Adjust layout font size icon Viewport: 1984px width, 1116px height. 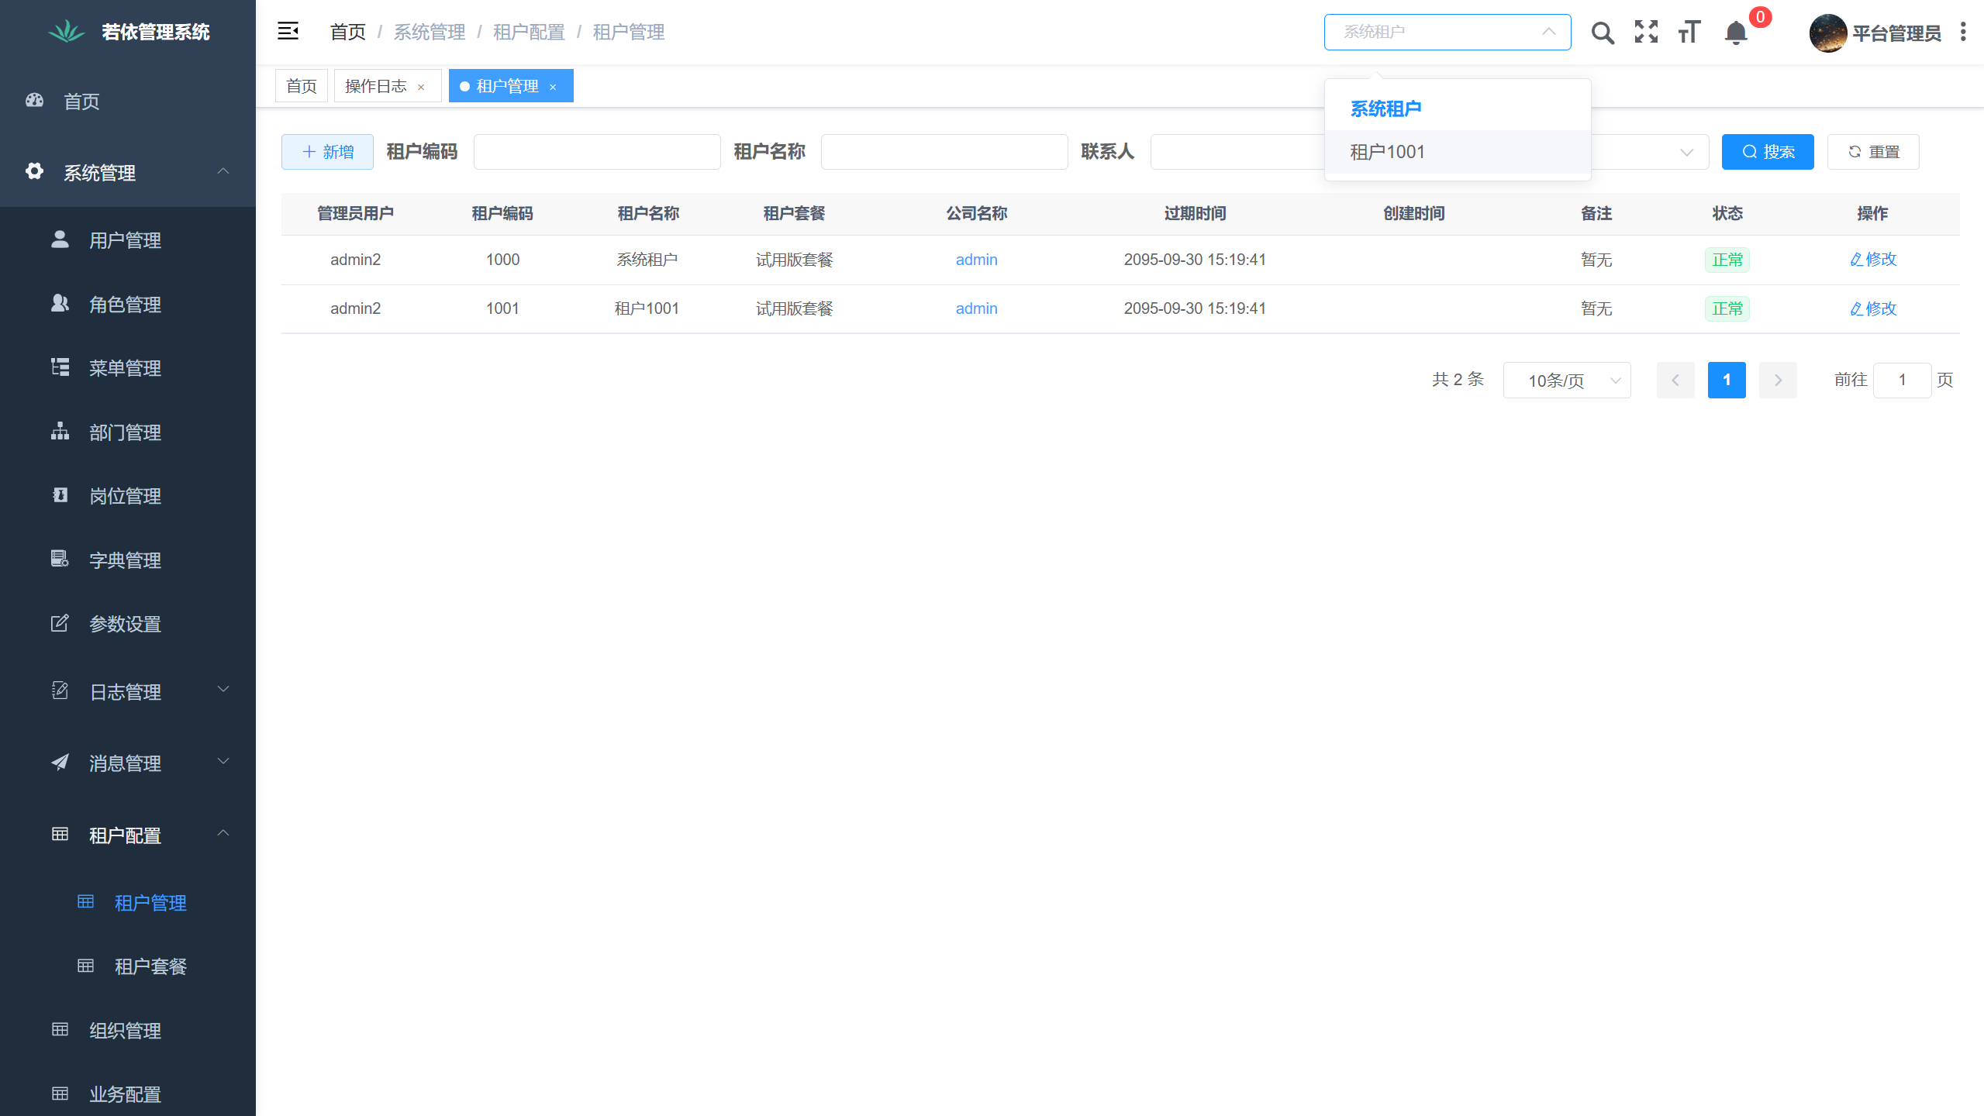[1688, 32]
